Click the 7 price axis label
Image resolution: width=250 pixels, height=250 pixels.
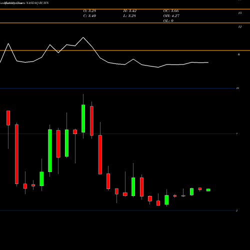237,134
